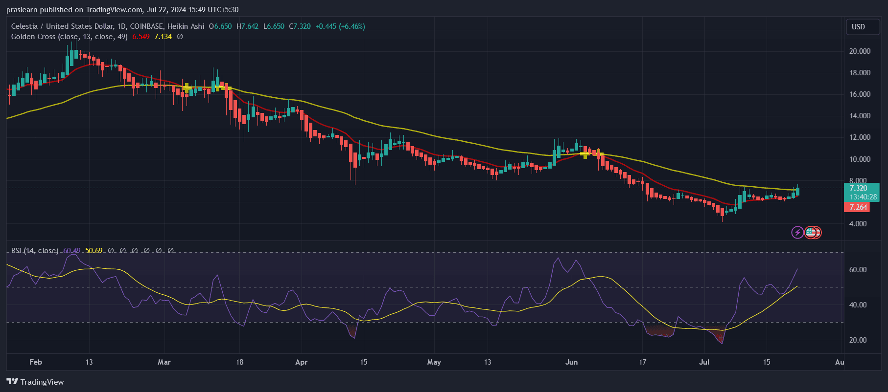Screen dimensions: 888x392
Task: Click the low value L6.650
Action: [274, 26]
